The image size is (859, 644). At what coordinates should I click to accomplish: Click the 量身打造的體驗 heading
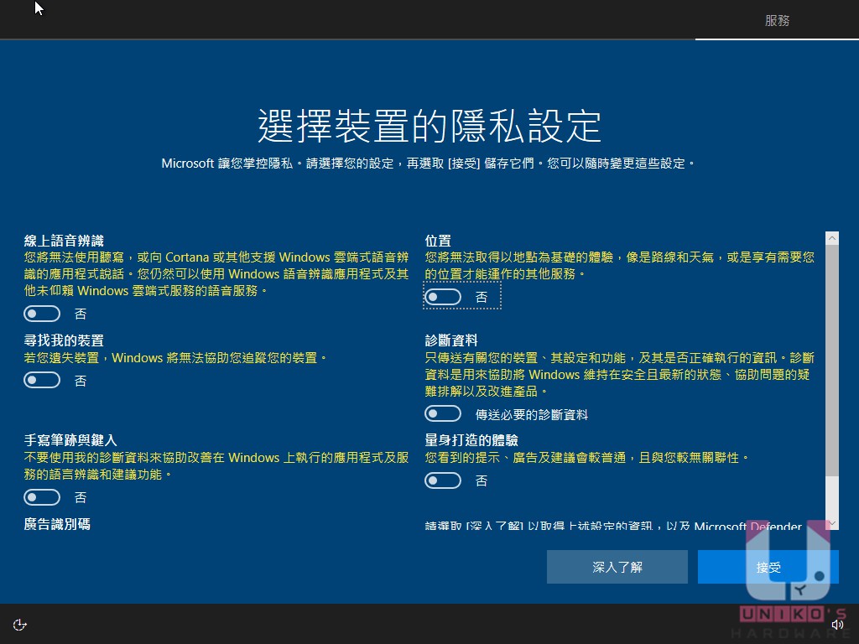[471, 440]
